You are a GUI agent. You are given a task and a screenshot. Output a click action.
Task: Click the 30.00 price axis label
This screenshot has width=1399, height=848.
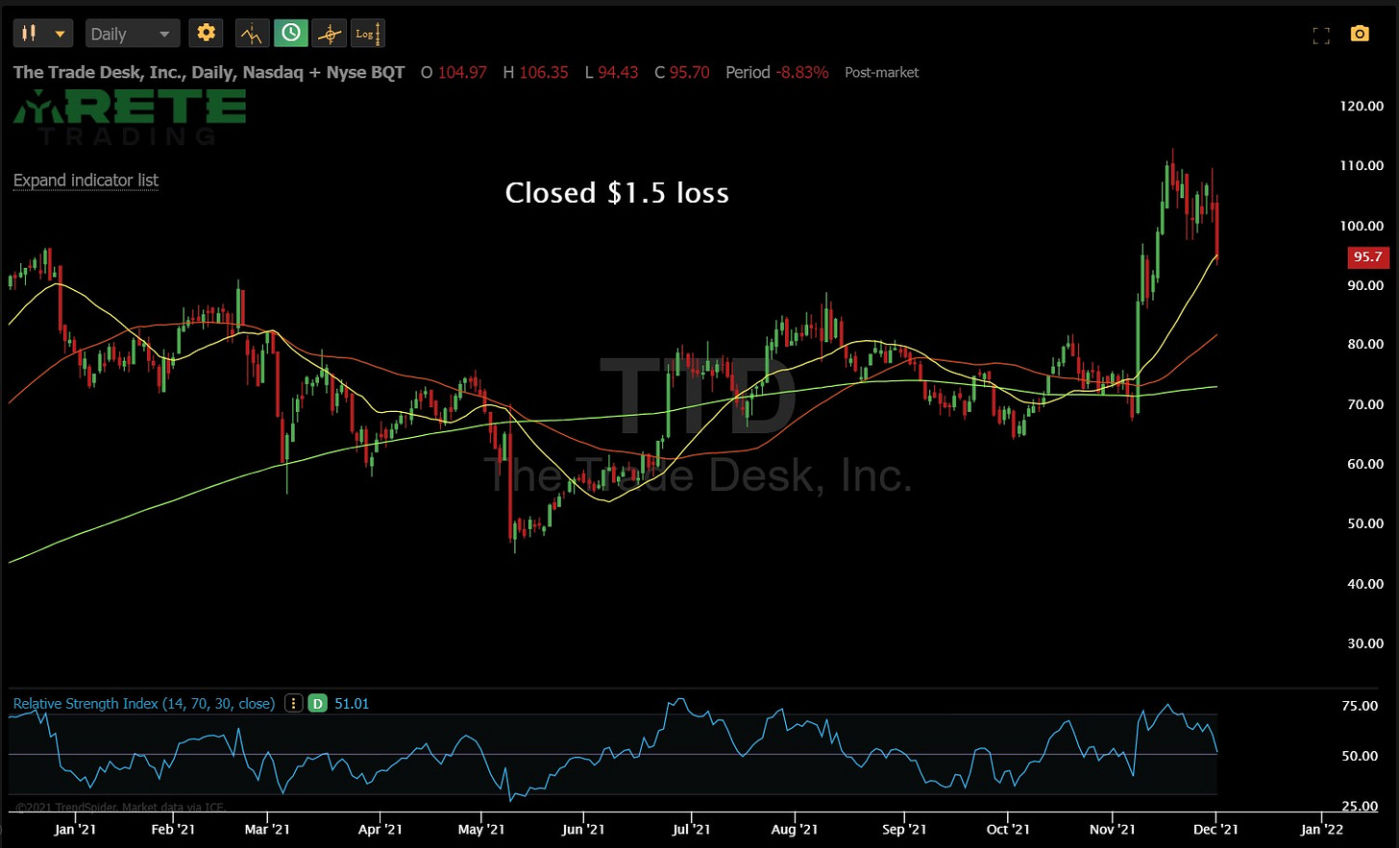(1365, 643)
